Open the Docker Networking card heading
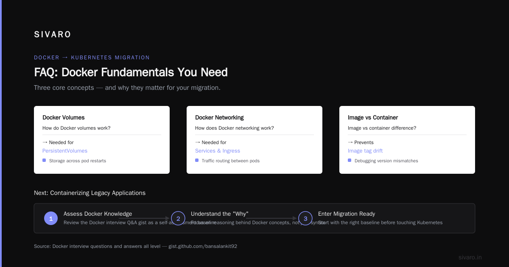Screen dimensions: 509x267 219,117
